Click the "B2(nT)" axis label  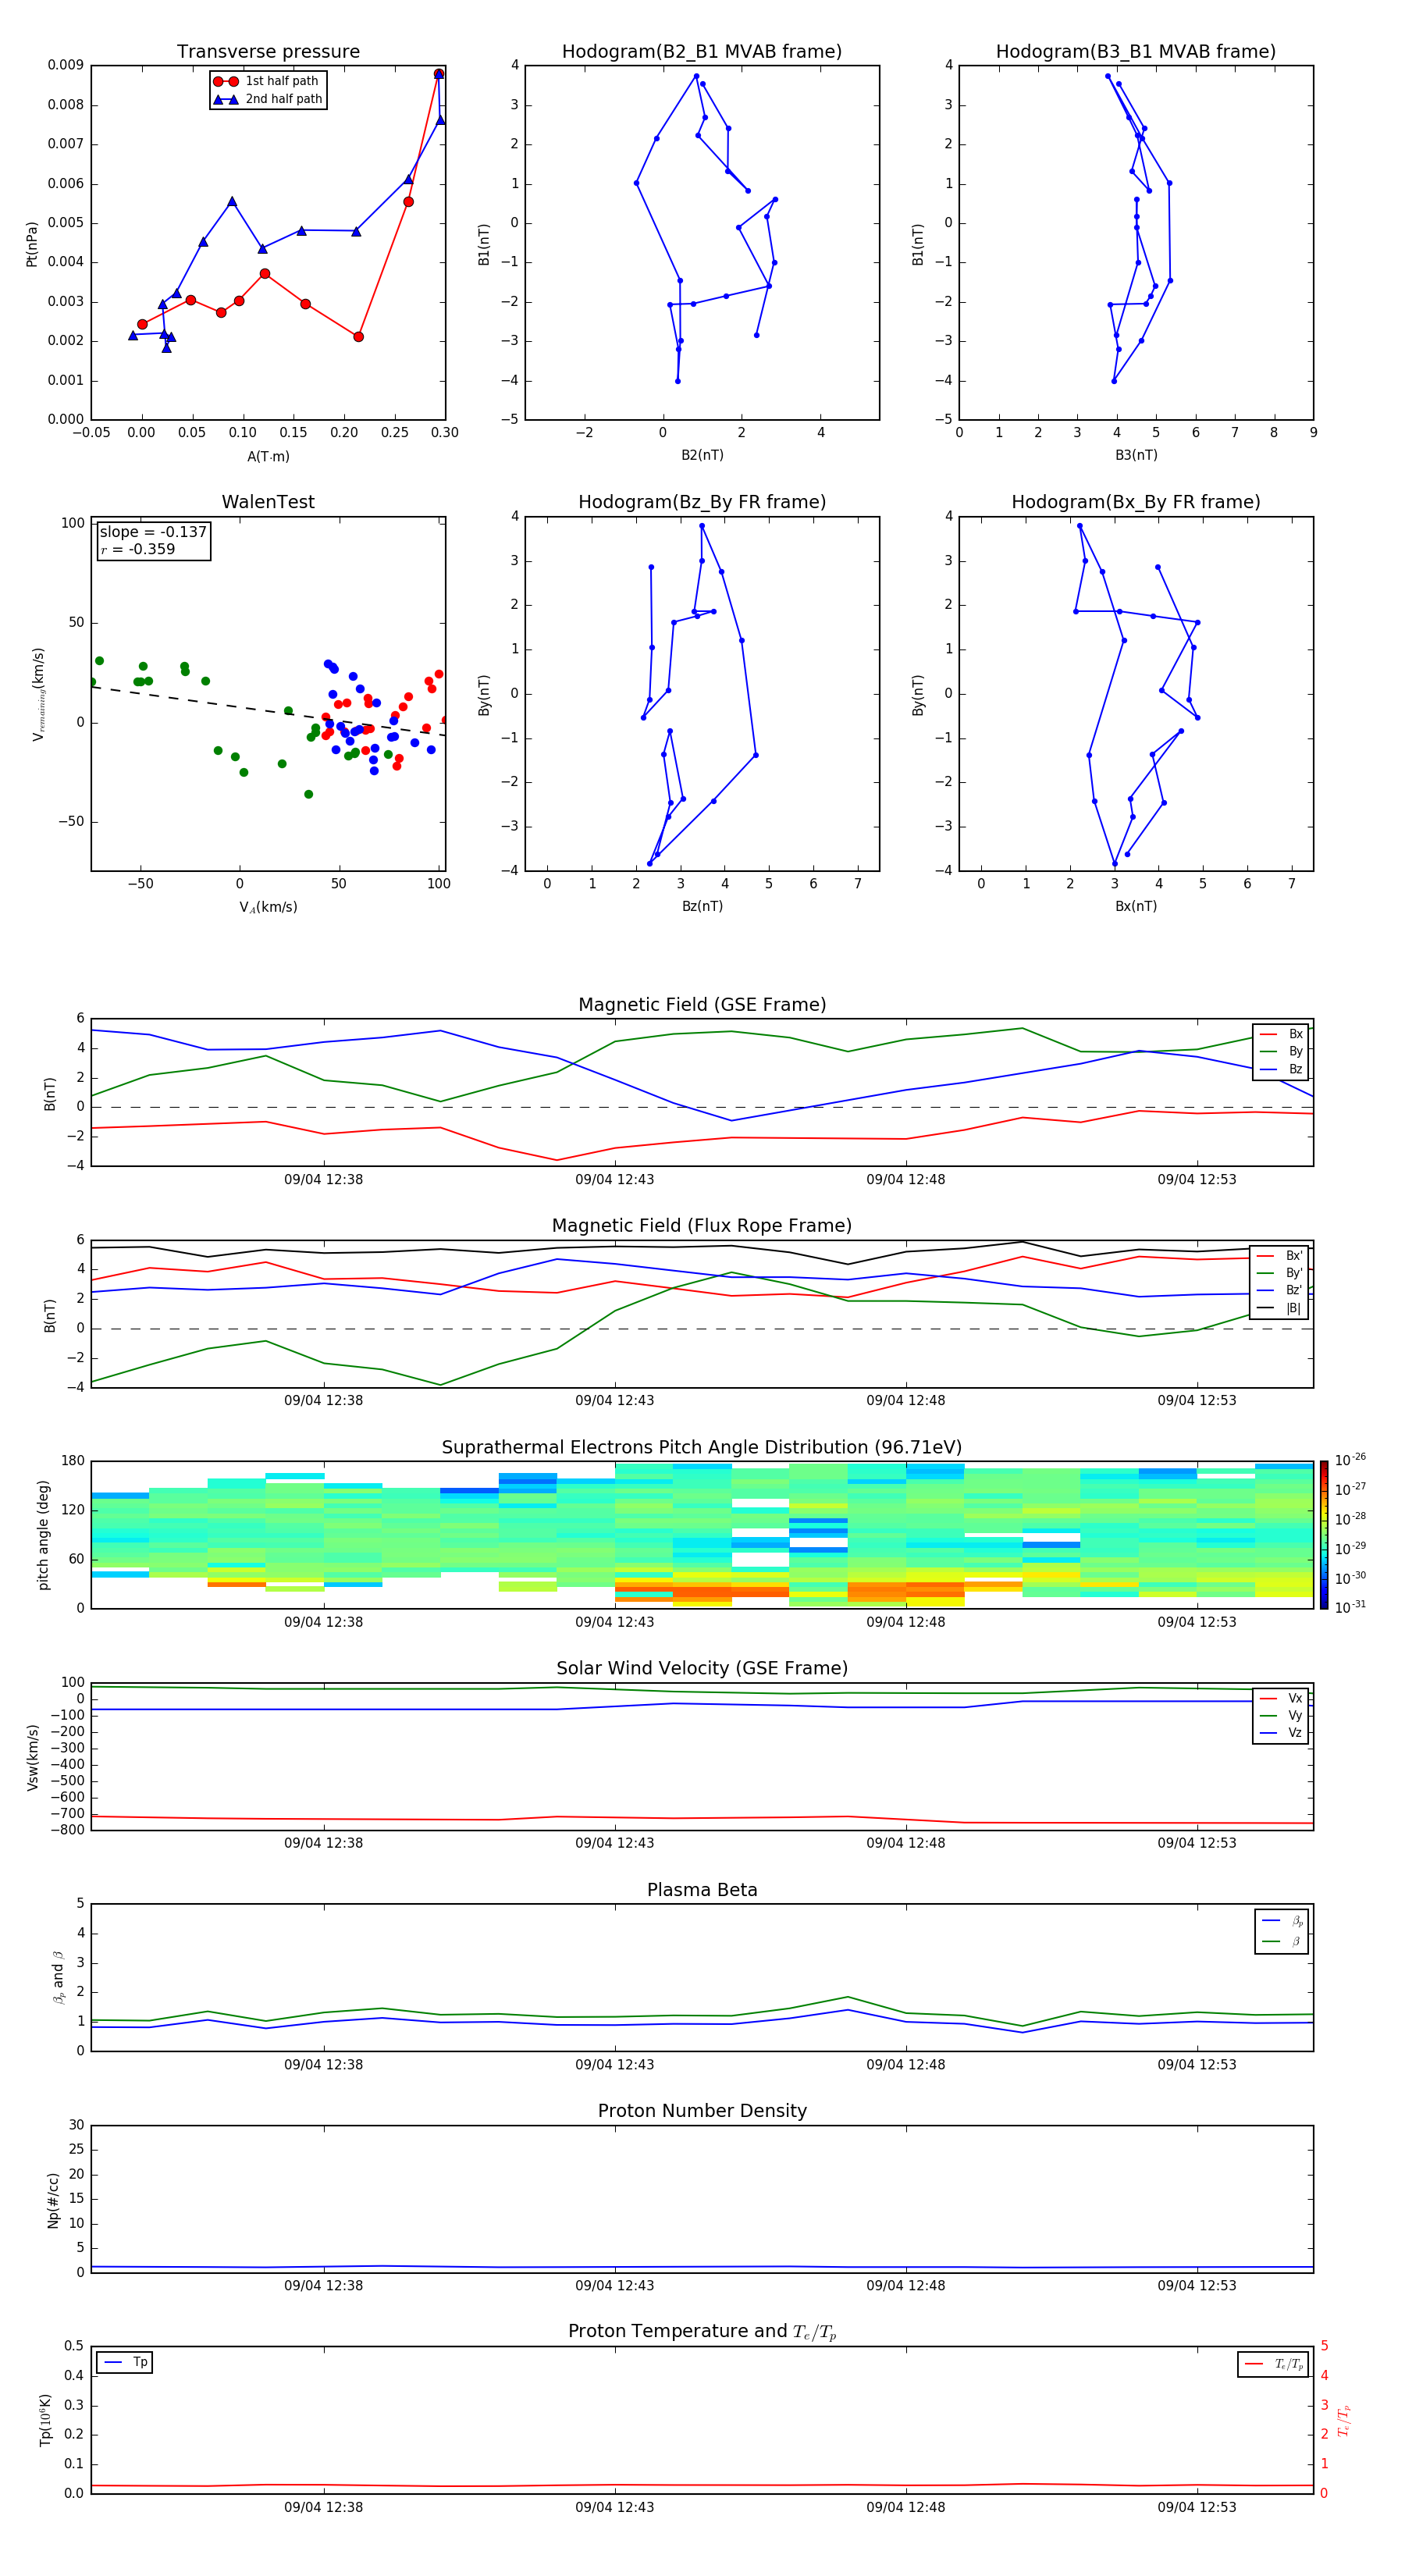point(702,455)
